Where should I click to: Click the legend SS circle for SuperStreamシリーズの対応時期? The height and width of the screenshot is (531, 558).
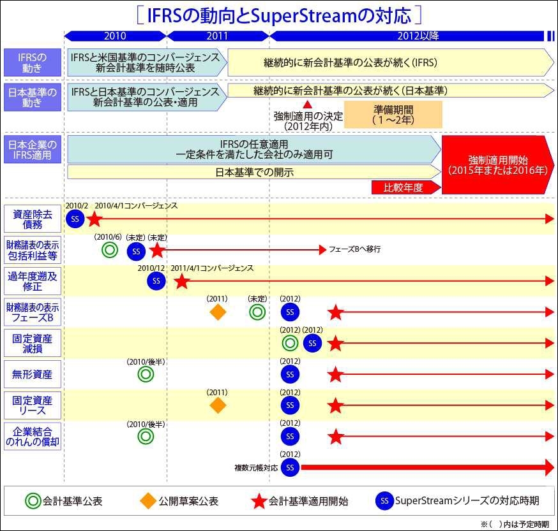(385, 501)
